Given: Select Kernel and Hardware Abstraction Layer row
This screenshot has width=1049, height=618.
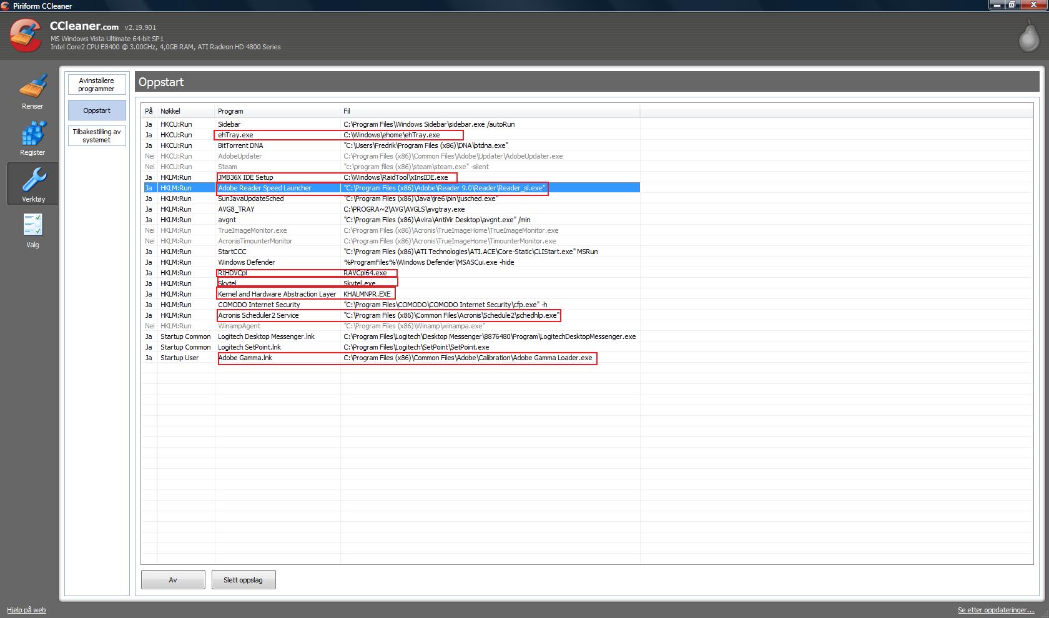Looking at the screenshot, I should click(391, 294).
